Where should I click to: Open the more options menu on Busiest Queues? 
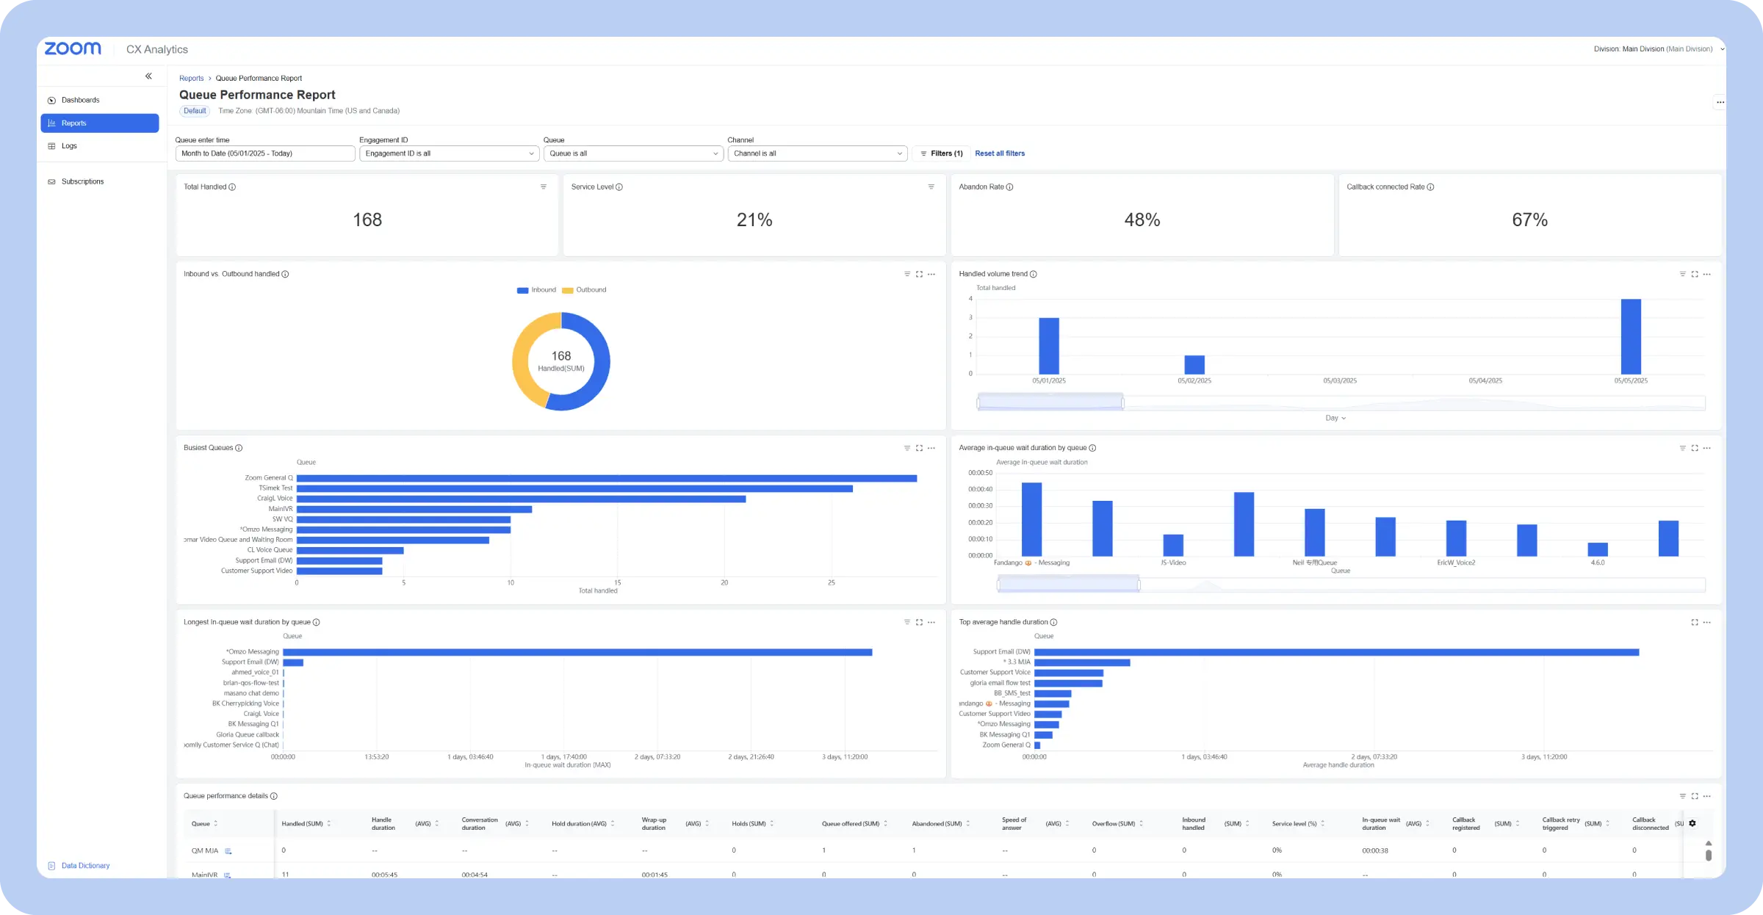click(931, 448)
